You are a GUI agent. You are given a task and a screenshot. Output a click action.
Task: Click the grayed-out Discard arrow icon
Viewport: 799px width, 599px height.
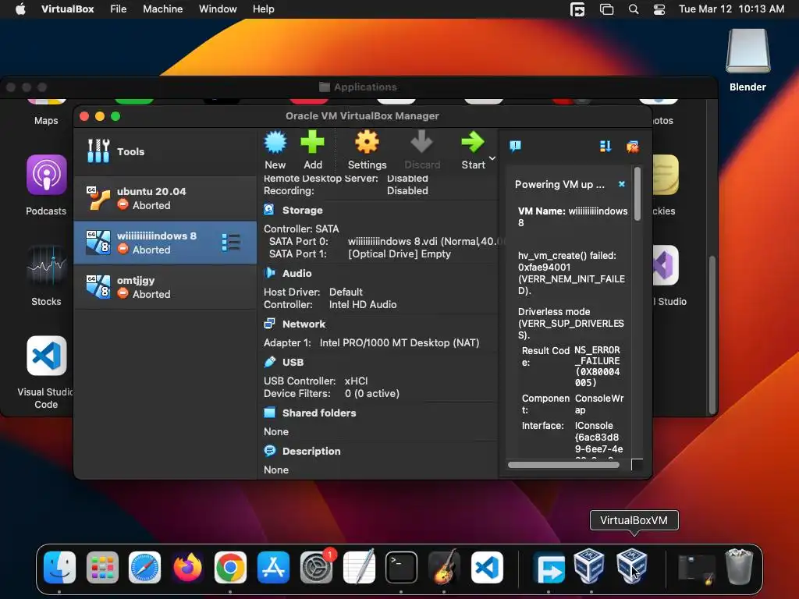pos(421,142)
